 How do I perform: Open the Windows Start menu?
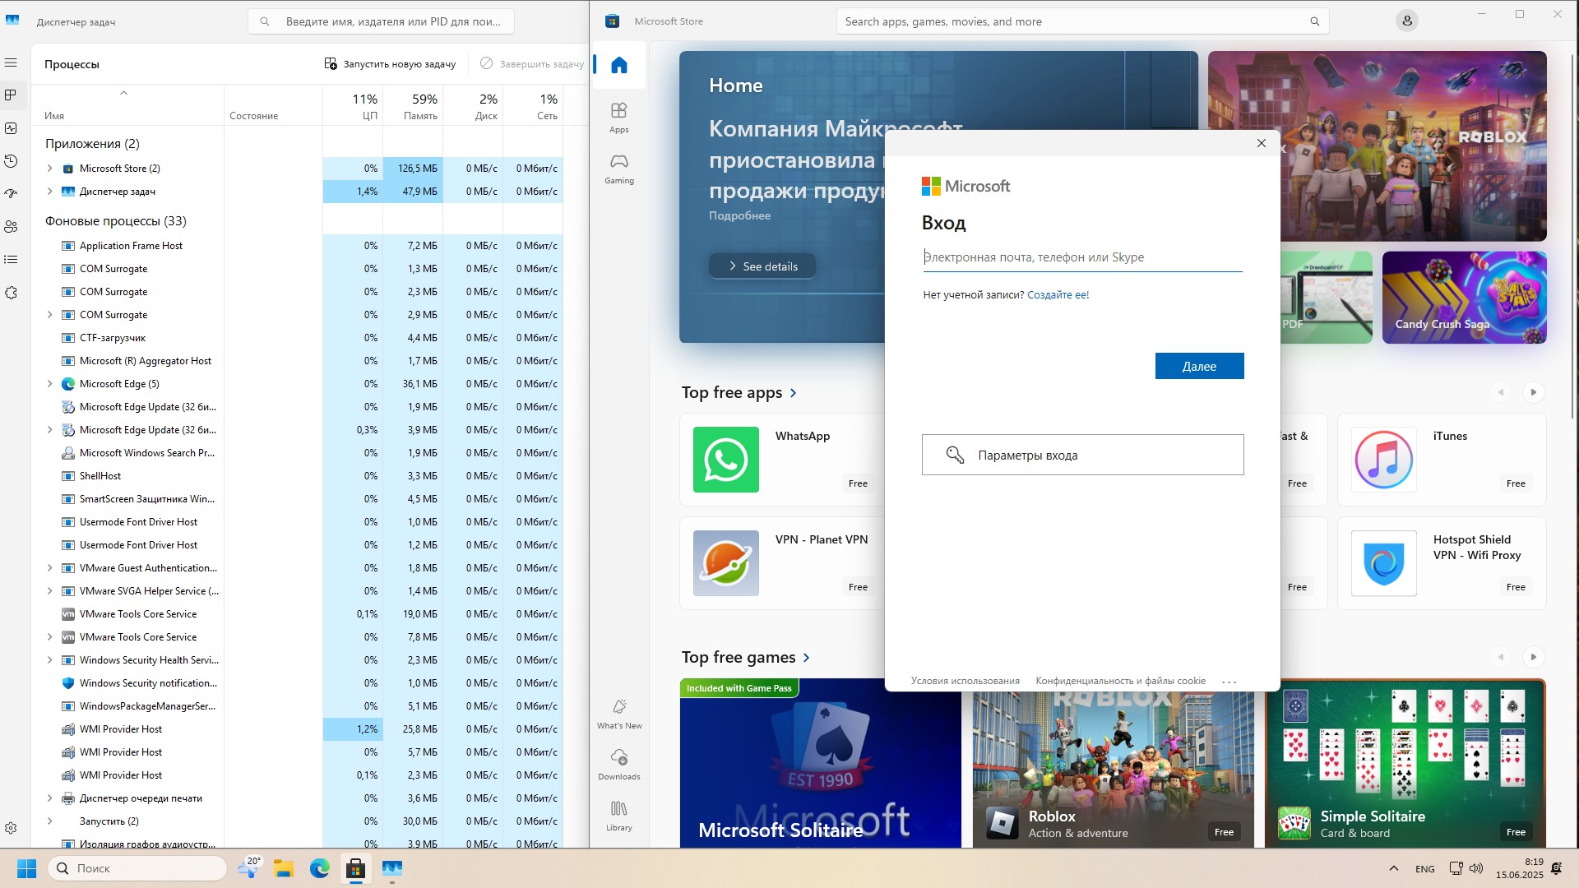(x=26, y=868)
